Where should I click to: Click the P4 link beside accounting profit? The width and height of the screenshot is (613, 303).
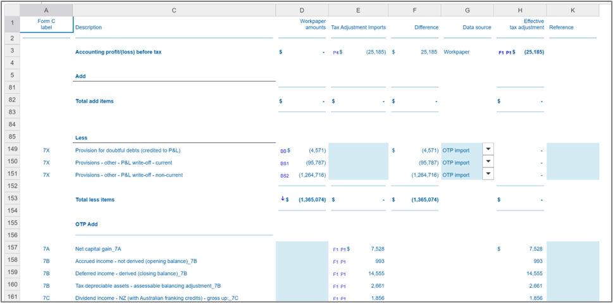336,53
